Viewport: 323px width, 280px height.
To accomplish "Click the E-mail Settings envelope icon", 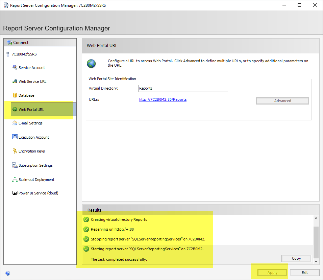I will coord(15,123).
